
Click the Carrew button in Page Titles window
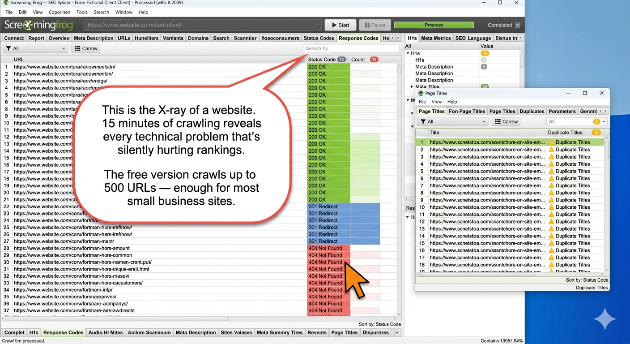pos(506,121)
